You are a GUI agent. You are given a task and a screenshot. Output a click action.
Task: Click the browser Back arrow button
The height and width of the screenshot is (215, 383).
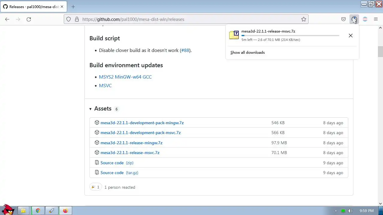(7, 19)
